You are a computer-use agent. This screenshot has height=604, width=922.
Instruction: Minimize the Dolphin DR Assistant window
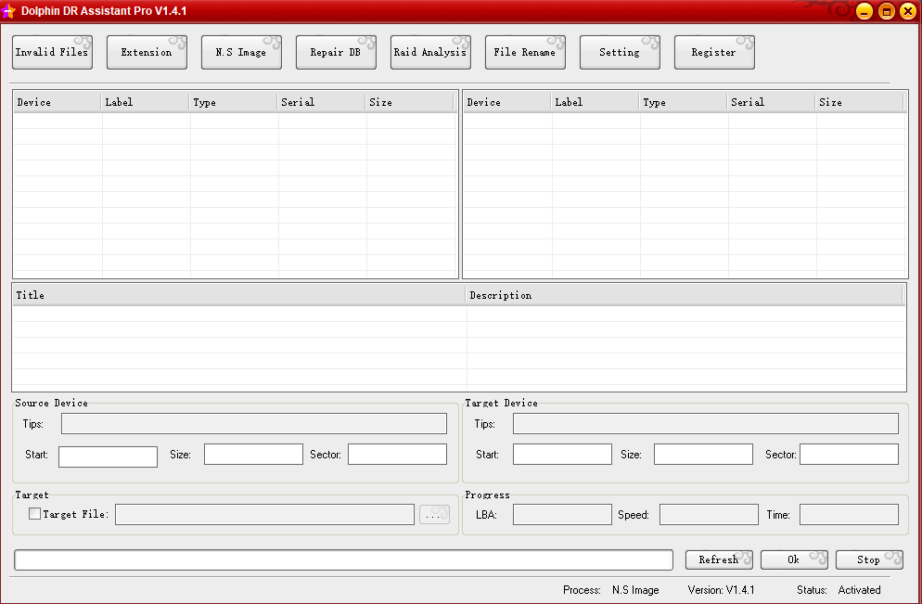point(864,11)
